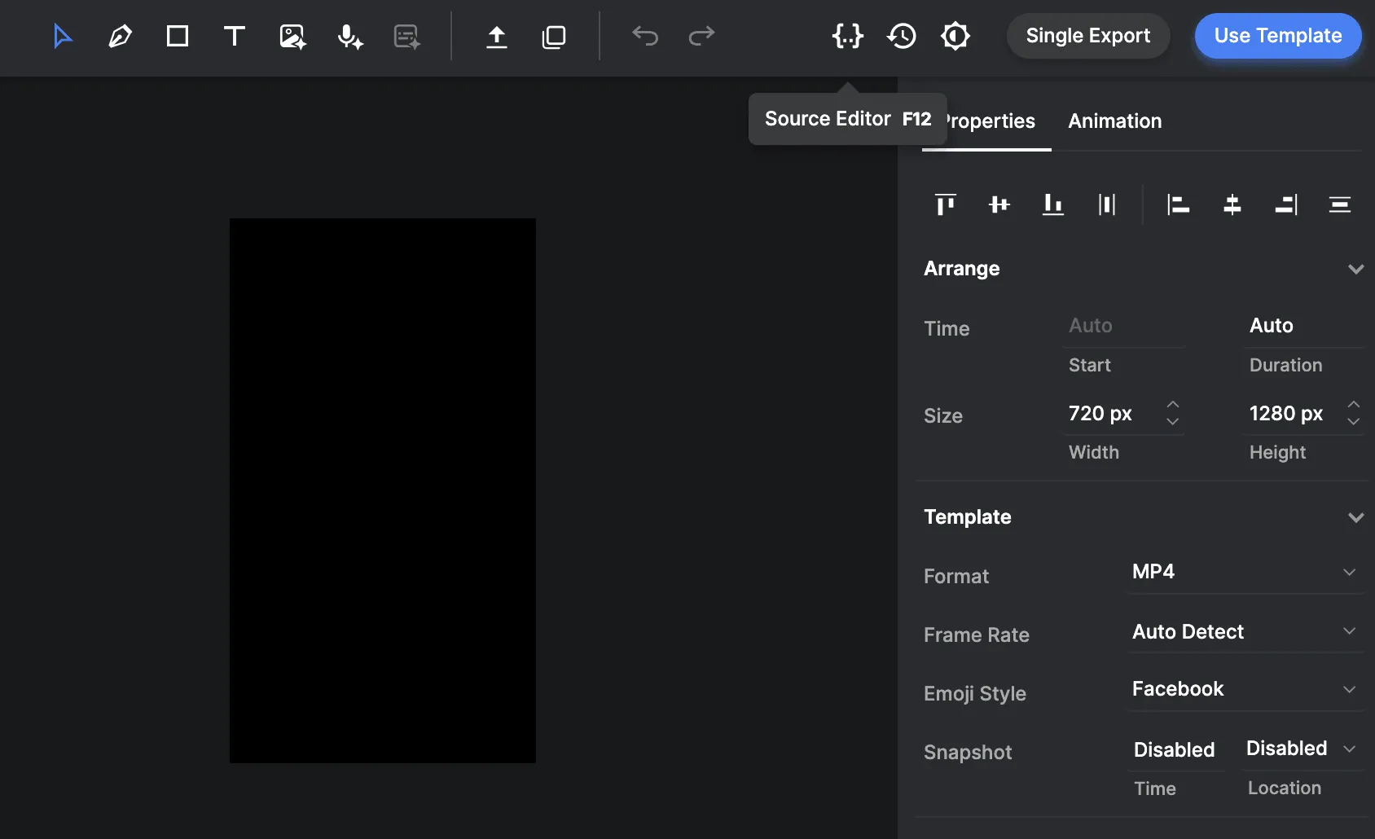Align selection to the top

click(x=945, y=204)
